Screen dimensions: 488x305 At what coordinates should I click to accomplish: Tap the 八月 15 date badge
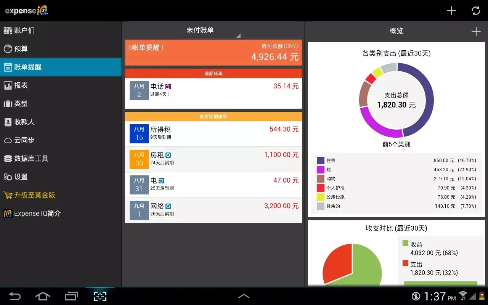click(x=139, y=134)
